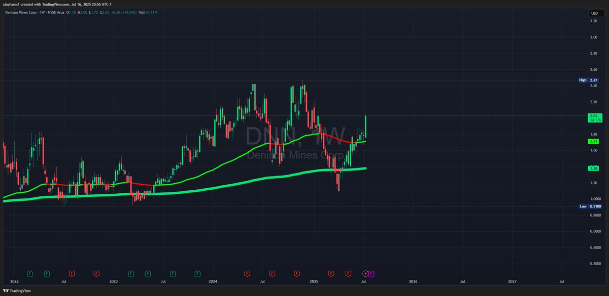
Task: Click the 2027 label on time axis
Action: tap(513, 281)
